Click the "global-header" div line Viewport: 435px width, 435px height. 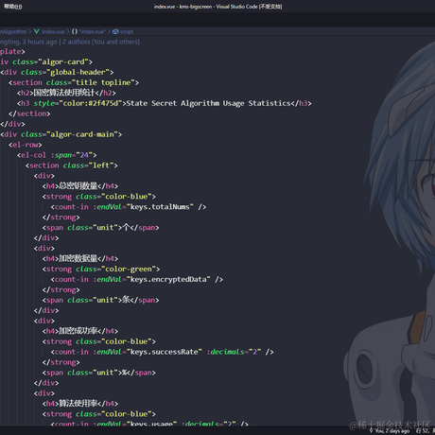57,72
